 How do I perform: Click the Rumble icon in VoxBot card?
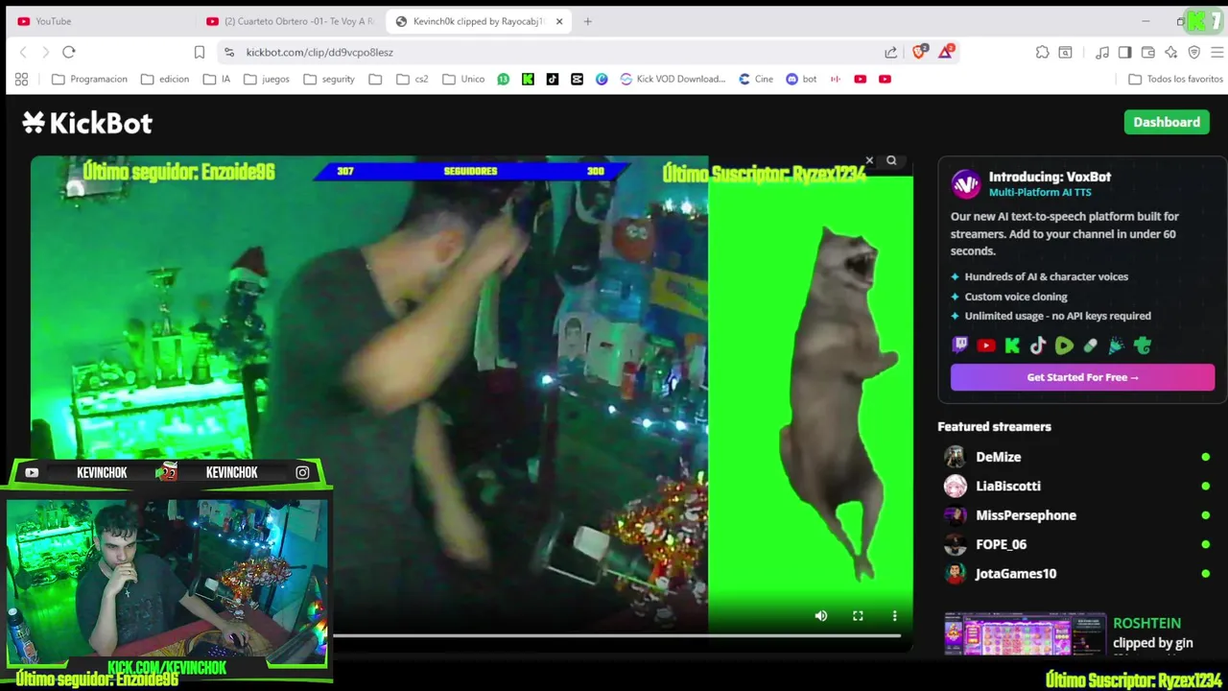click(1064, 345)
